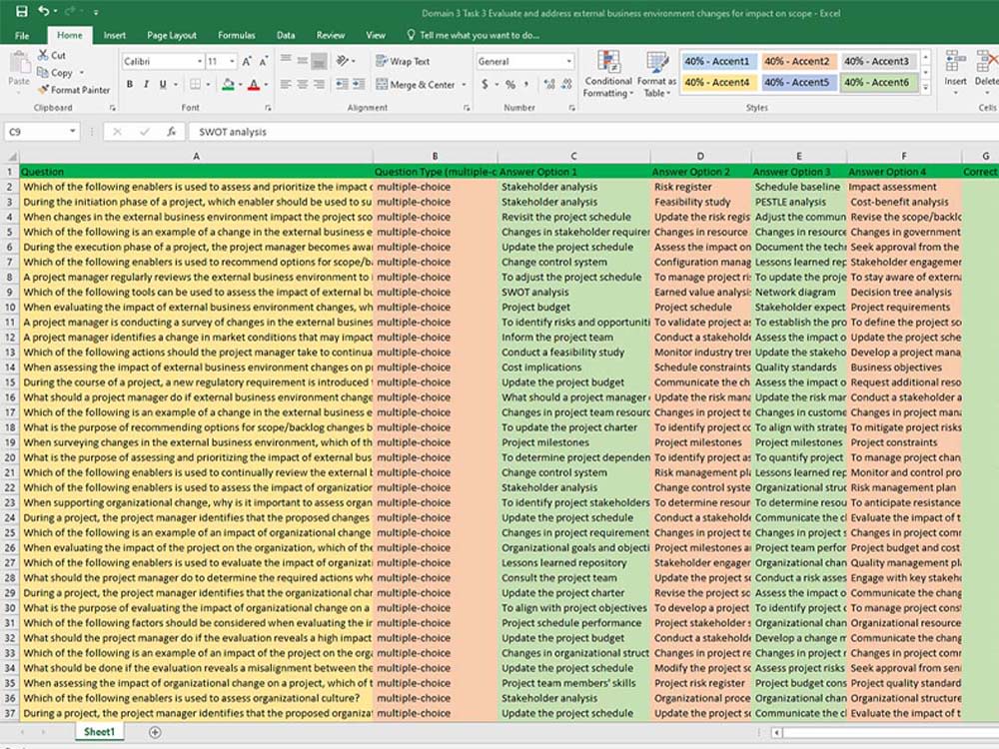Click Merge & Center

[x=416, y=84]
